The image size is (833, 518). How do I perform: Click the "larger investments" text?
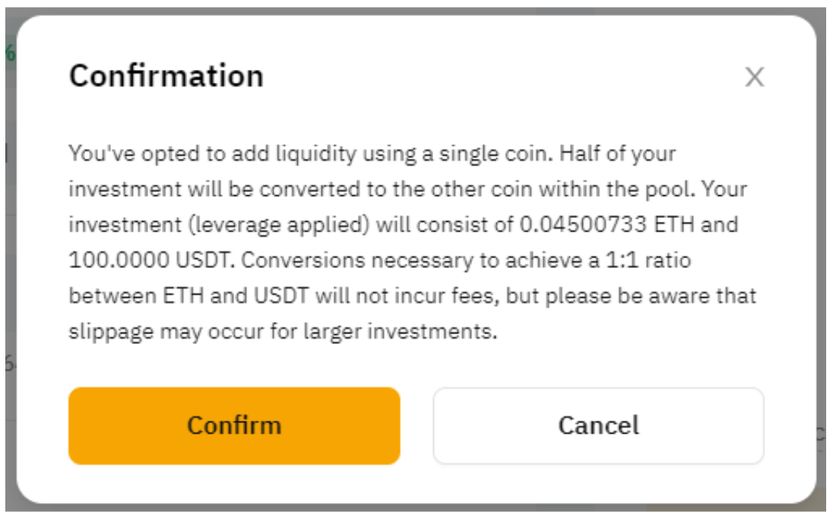407,332
